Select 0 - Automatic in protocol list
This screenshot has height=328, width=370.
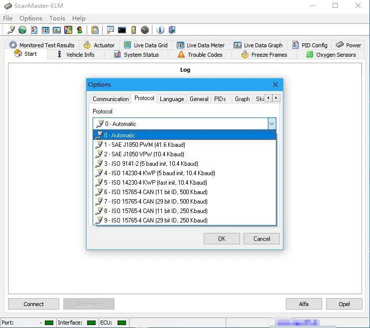[x=184, y=135]
